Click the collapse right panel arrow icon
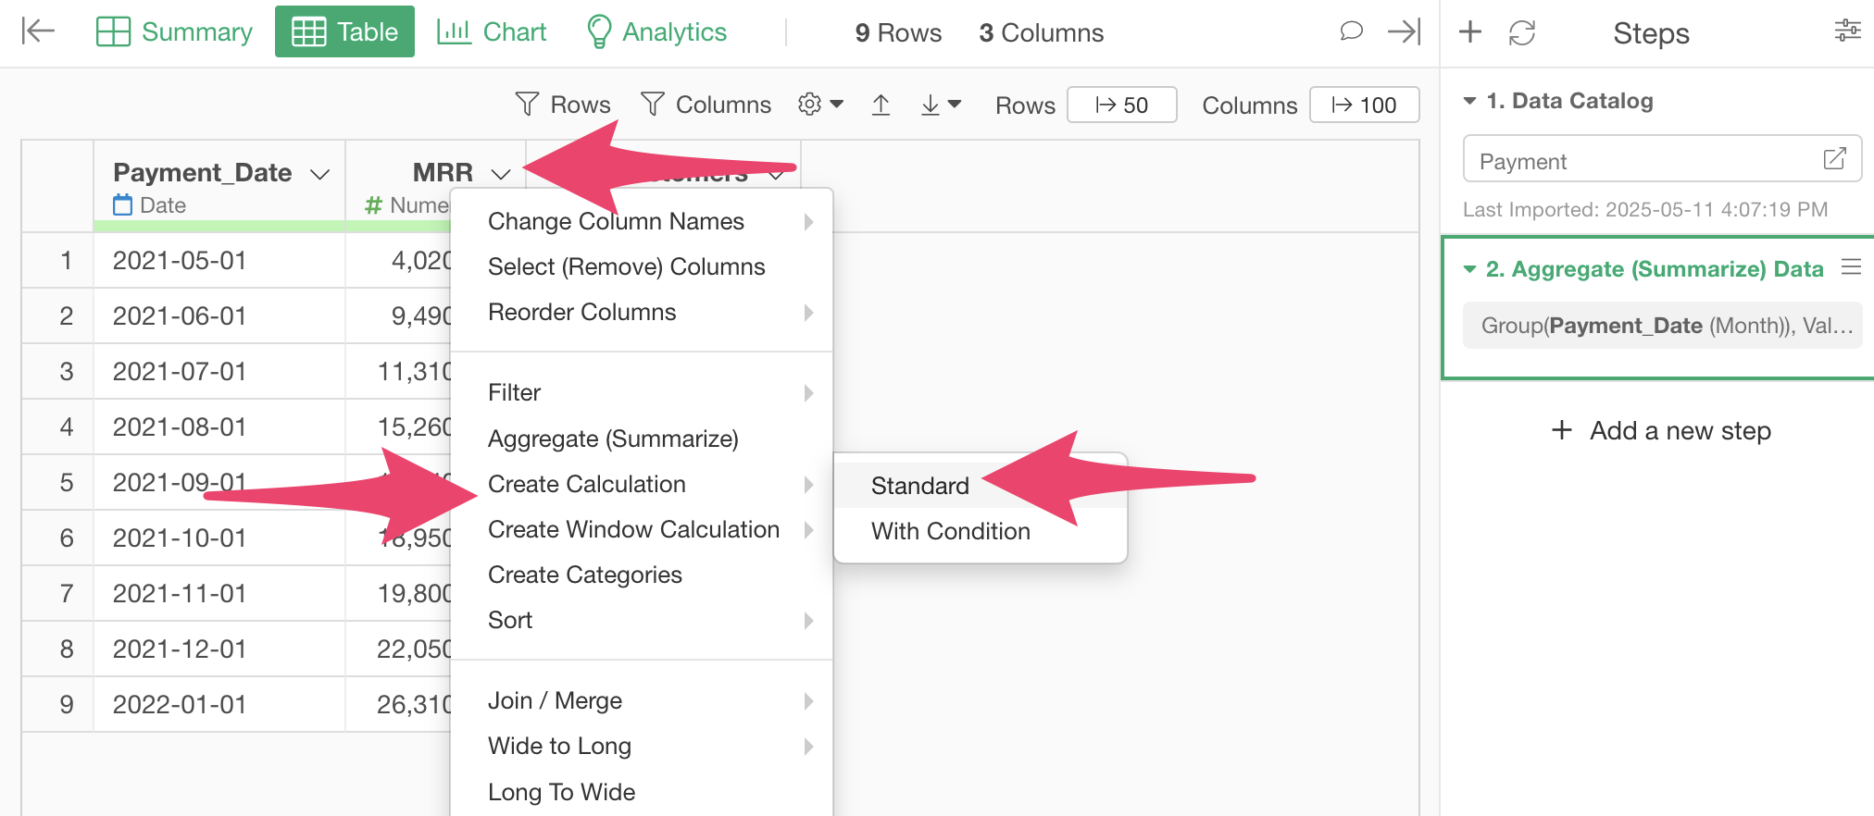This screenshot has width=1874, height=816. 1404,31
